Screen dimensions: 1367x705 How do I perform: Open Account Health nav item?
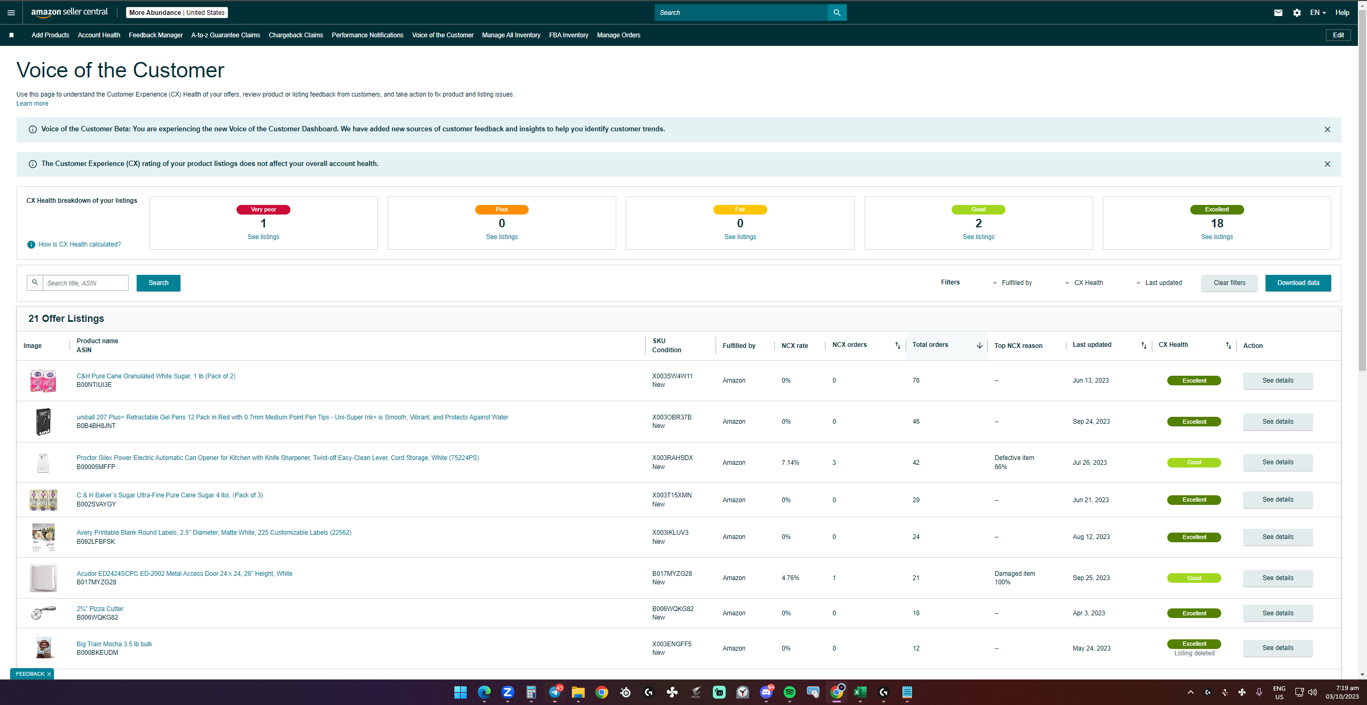click(99, 35)
